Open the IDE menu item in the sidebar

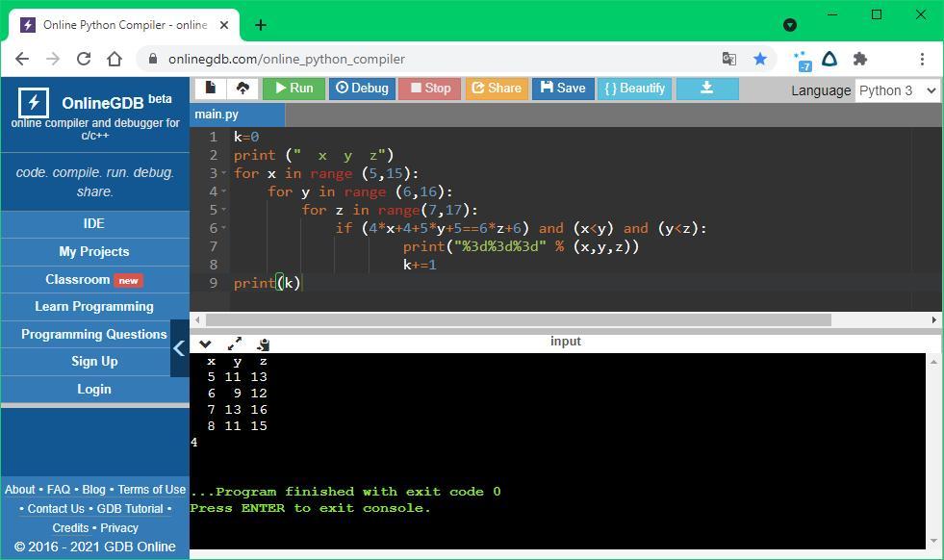coord(94,224)
